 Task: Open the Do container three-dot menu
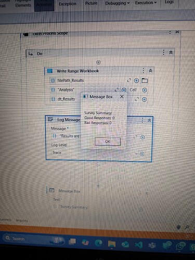pyautogui.click(x=163, y=53)
